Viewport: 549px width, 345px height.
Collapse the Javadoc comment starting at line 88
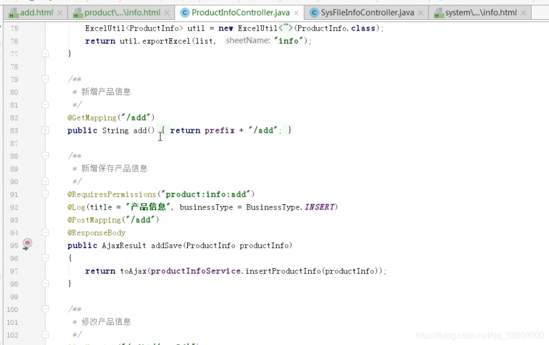click(45, 156)
